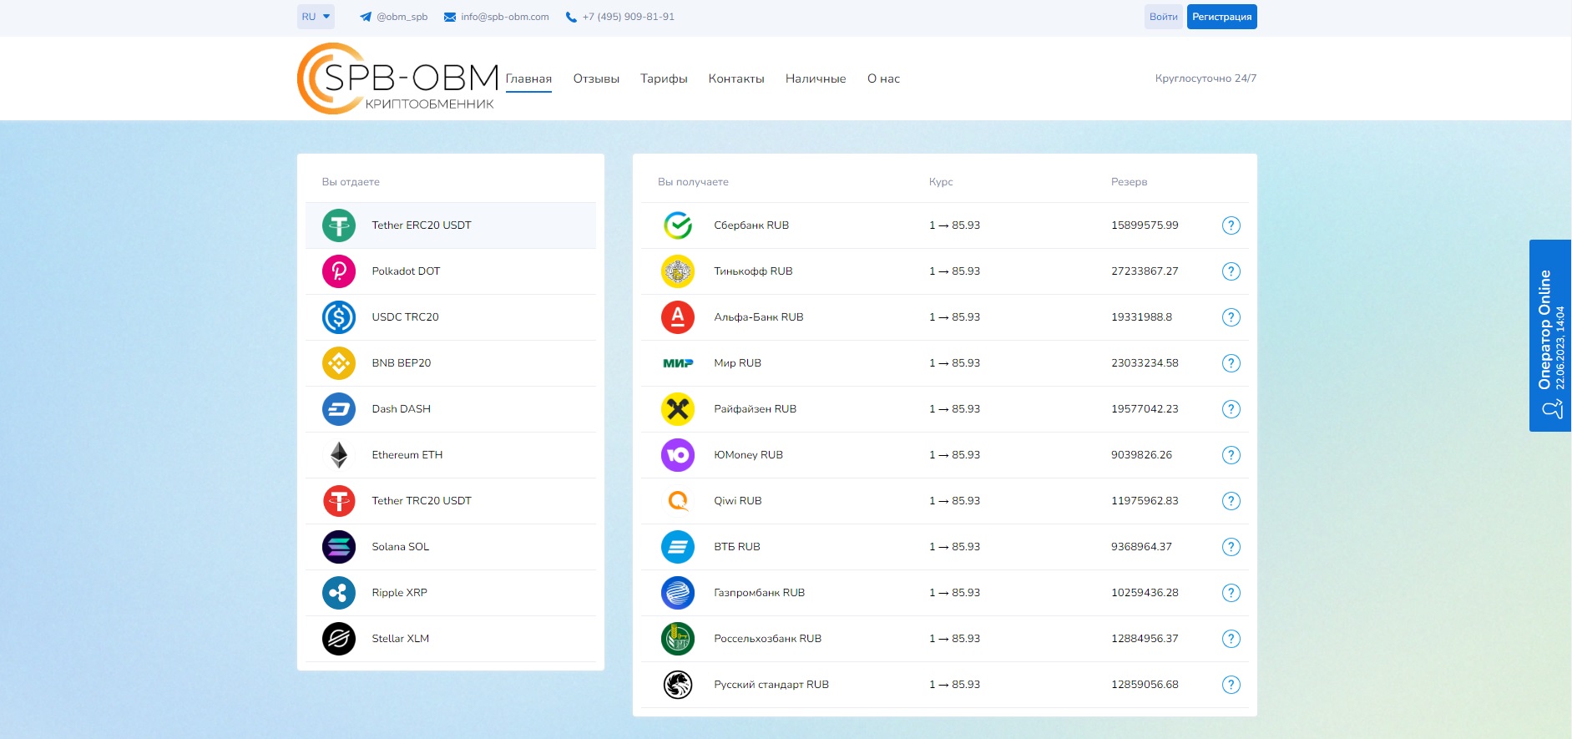Image resolution: width=1572 pixels, height=739 pixels.
Task: Click the МИР payment system logo
Action: [678, 363]
